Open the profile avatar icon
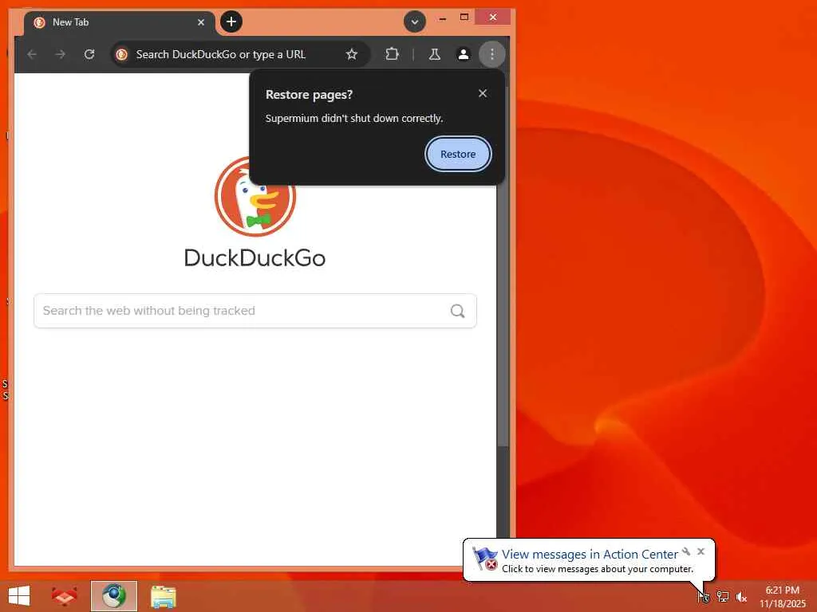Viewport: 817px width, 612px height. coord(464,54)
